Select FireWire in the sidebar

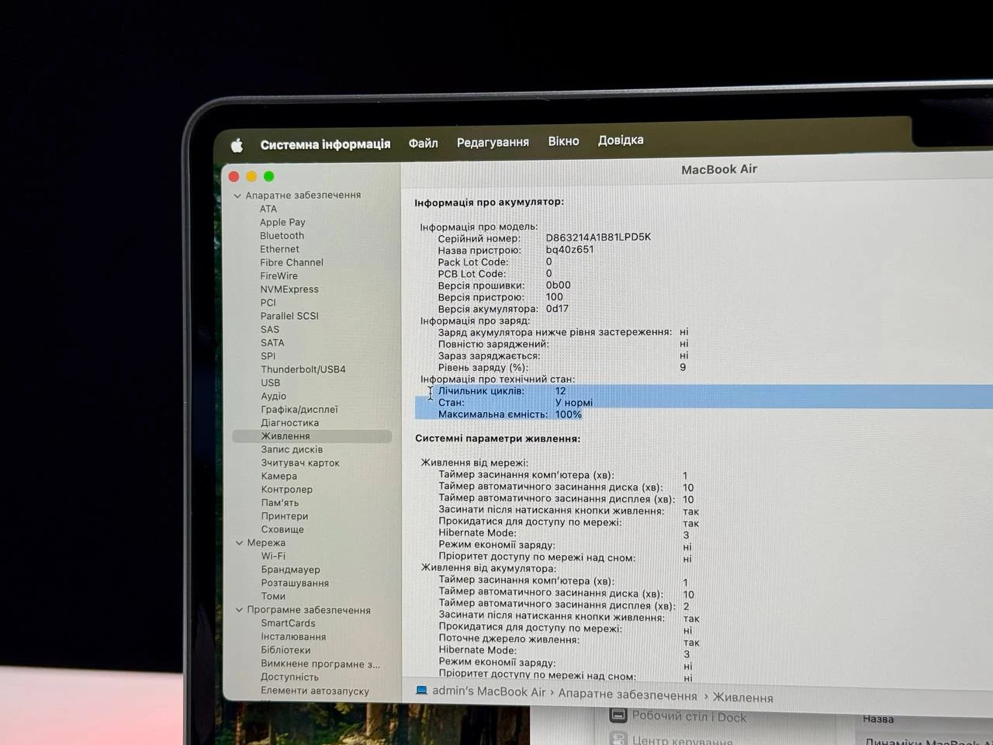coord(279,275)
